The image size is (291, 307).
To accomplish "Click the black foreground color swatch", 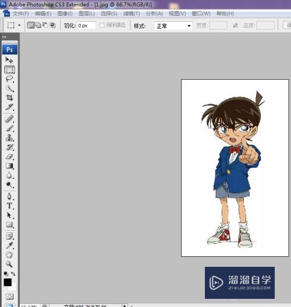I will pos(8,282).
